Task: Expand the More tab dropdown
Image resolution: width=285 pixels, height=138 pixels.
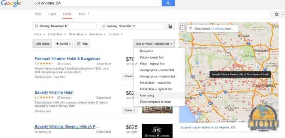Action: tap(84, 14)
